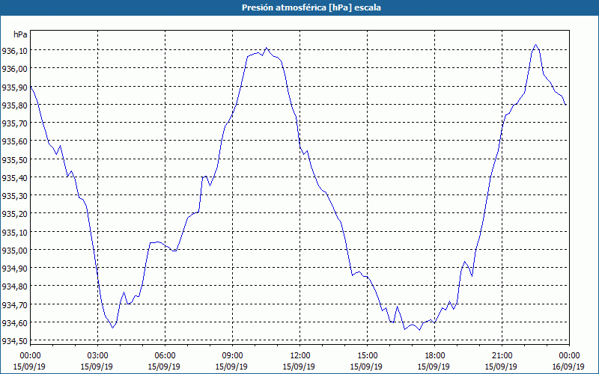Click the '00:00' label above the 16/09/19 date
The image size is (599, 374).
tap(569, 356)
